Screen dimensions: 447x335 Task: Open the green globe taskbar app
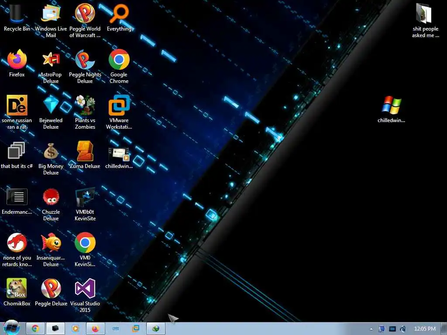(x=156, y=329)
